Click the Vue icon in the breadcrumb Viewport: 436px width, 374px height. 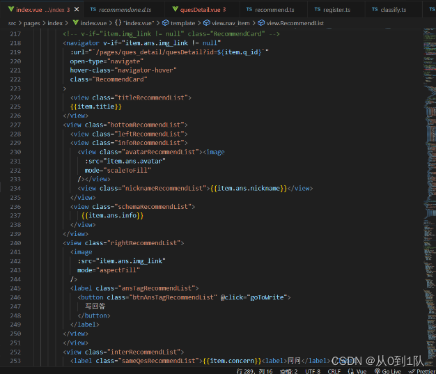point(76,23)
